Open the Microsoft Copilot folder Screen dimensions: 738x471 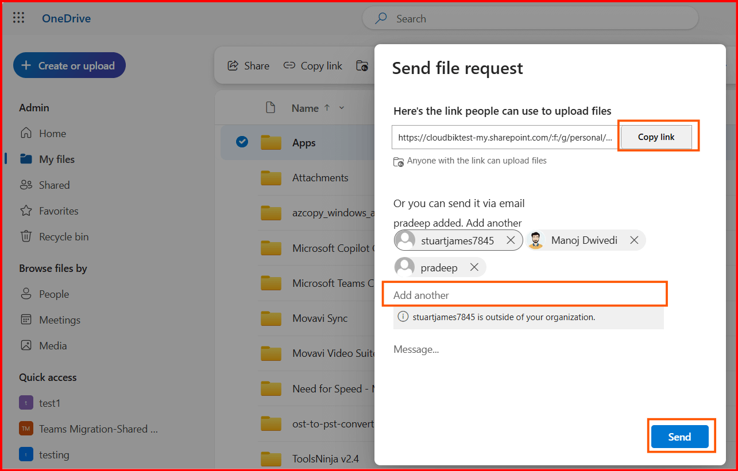click(333, 248)
